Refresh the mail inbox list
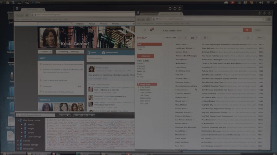277x155 pixels. click(x=248, y=38)
